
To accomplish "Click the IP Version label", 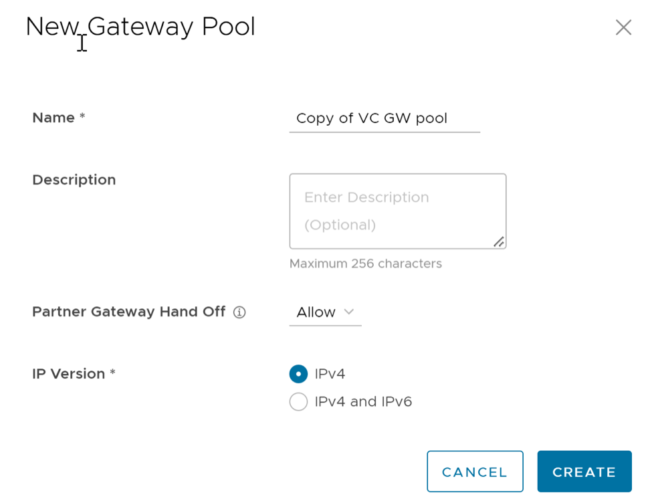I will pos(68,374).
